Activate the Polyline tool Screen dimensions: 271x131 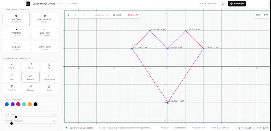(30, 77)
